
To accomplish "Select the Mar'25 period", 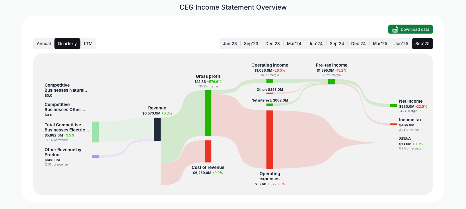I will click(380, 43).
